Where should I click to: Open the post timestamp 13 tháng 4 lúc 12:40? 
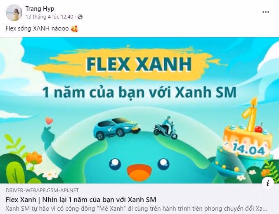(x=49, y=17)
